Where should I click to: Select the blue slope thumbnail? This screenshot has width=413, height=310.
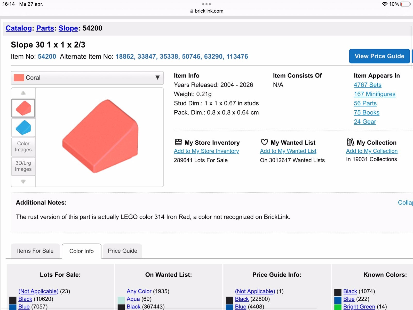23,128
